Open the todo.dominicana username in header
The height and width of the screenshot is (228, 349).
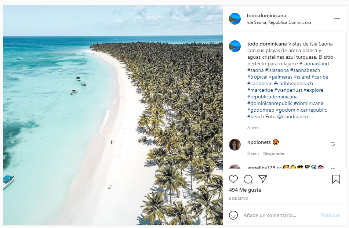(266, 15)
